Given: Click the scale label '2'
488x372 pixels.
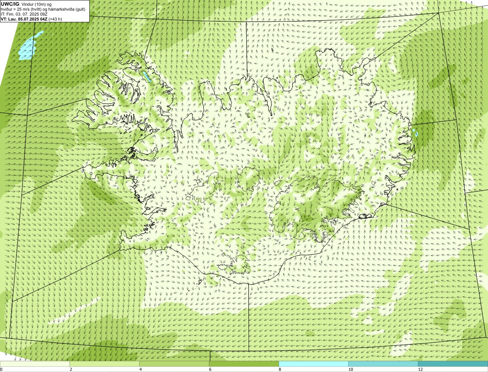Looking at the screenshot, I should [x=71, y=369].
